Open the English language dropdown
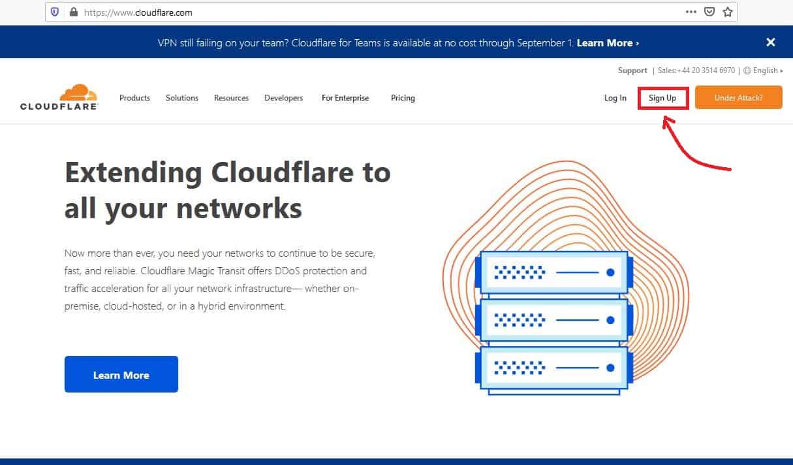The height and width of the screenshot is (465, 793). coord(768,71)
